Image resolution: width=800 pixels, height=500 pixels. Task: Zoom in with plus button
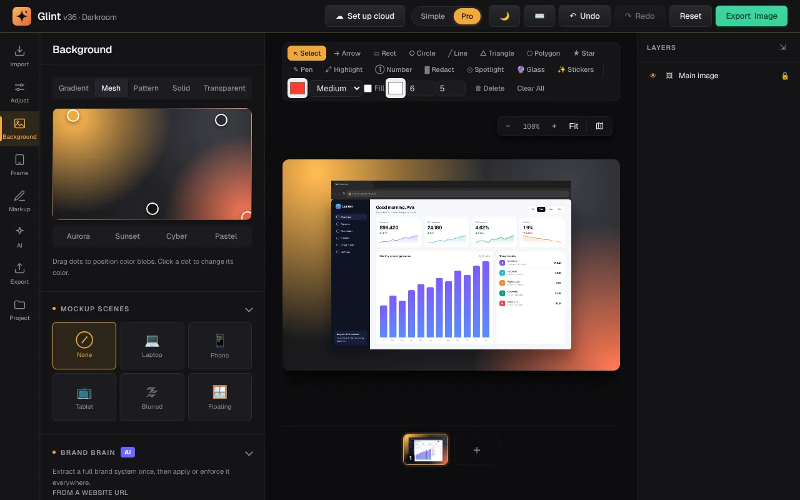[x=554, y=126]
